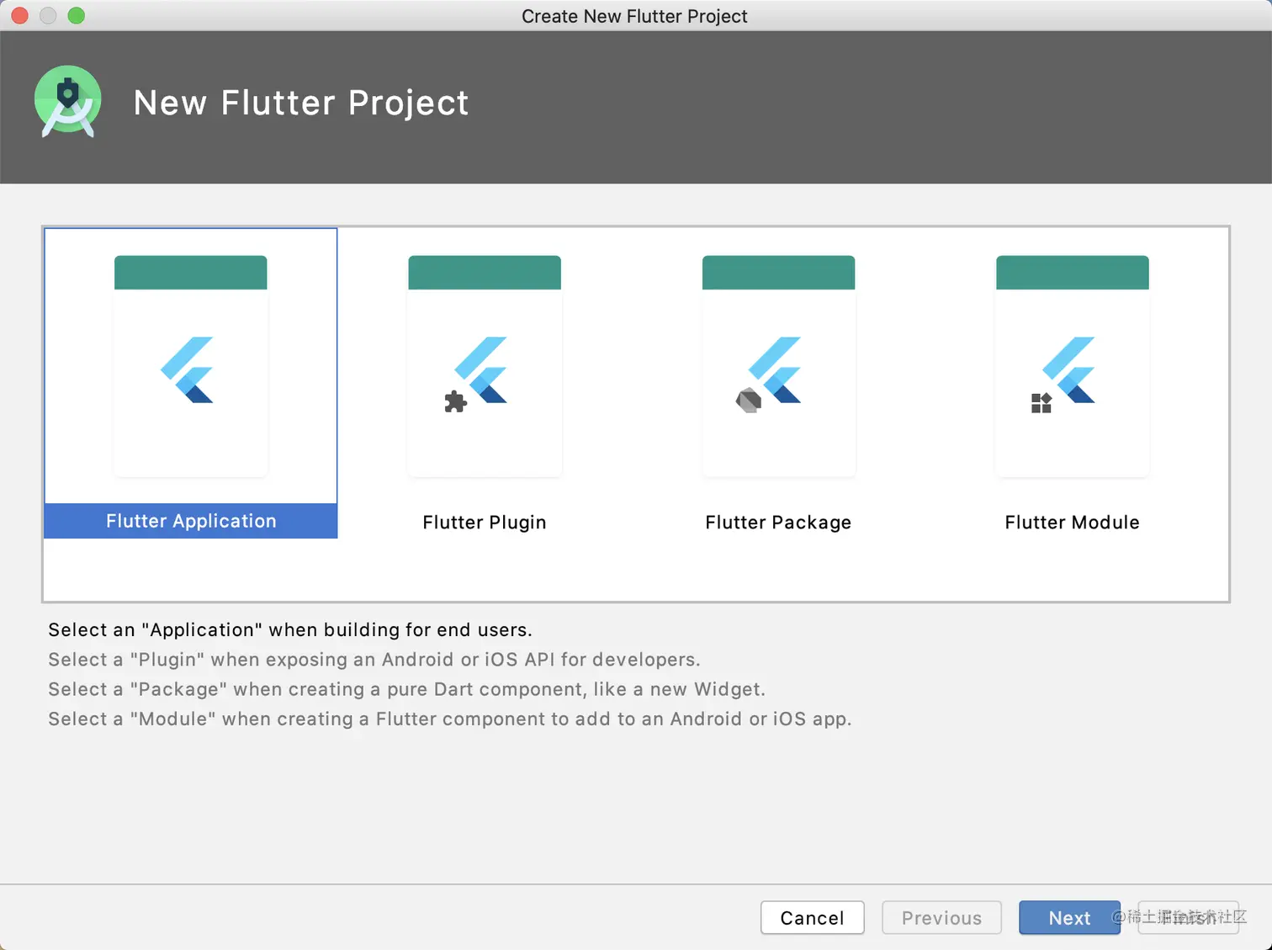Image resolution: width=1272 pixels, height=950 pixels.
Task: Click the green maximize window button
Action: [76, 15]
